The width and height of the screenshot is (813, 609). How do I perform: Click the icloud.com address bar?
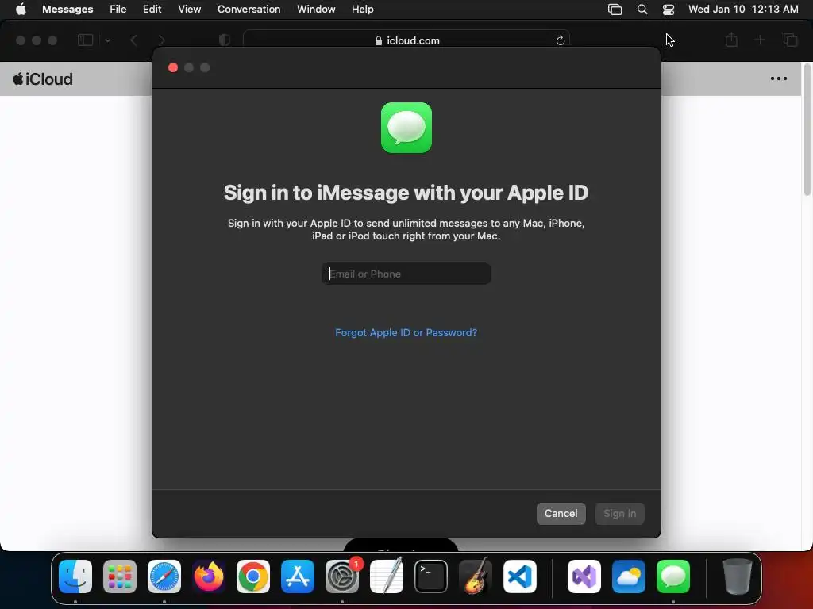coord(406,40)
